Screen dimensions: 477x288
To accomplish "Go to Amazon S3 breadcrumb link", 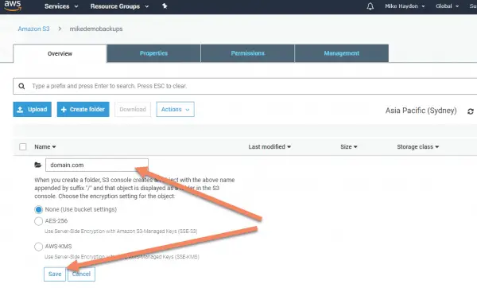I will pyautogui.click(x=33, y=29).
